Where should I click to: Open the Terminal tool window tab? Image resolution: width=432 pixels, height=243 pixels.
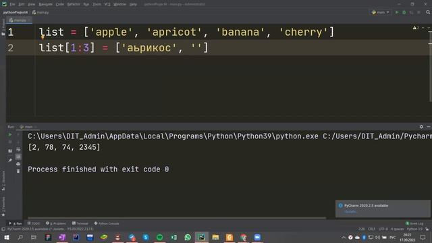pyautogui.click(x=80, y=223)
